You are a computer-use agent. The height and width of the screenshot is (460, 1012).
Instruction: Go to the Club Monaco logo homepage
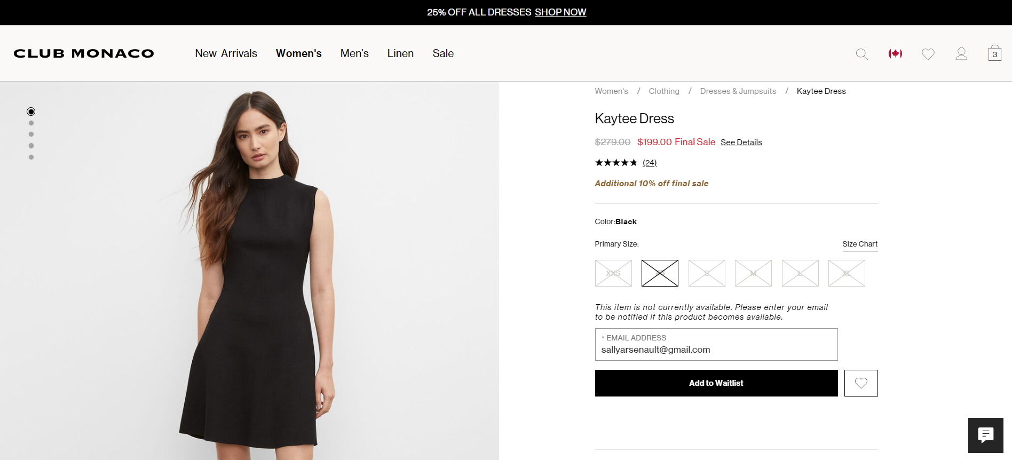(84, 53)
